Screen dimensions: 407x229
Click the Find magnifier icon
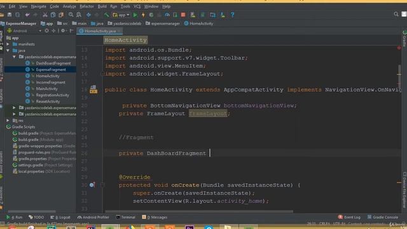coord(71,15)
